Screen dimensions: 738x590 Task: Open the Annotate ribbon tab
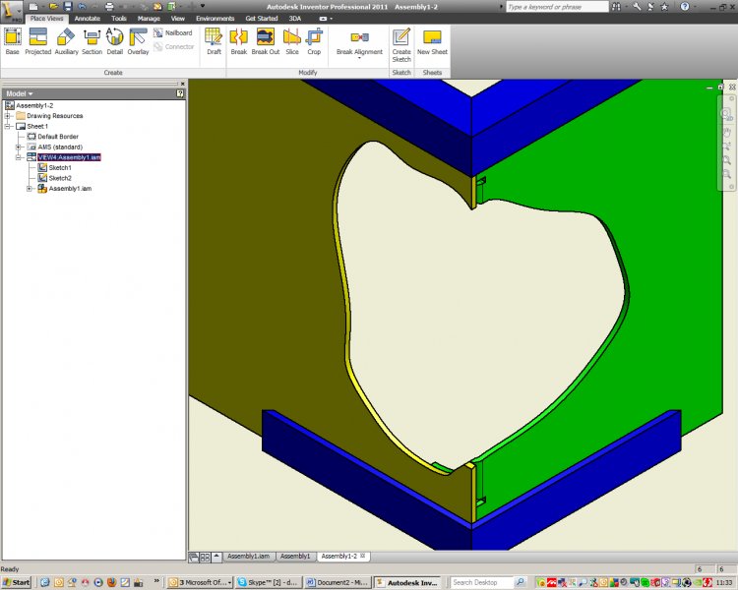(88, 18)
